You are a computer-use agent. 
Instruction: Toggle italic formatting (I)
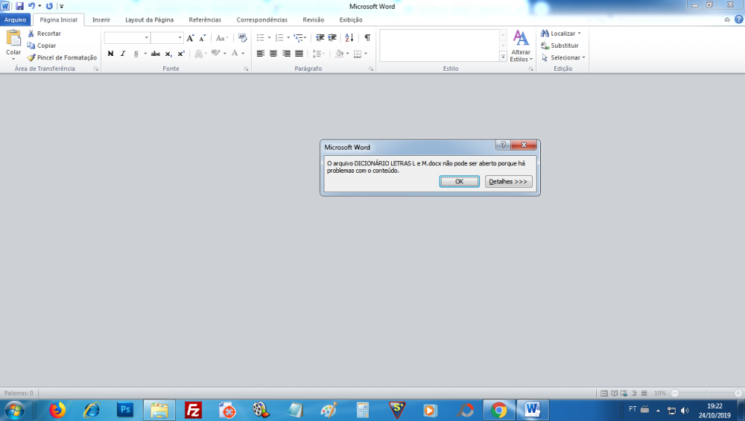pos(123,54)
